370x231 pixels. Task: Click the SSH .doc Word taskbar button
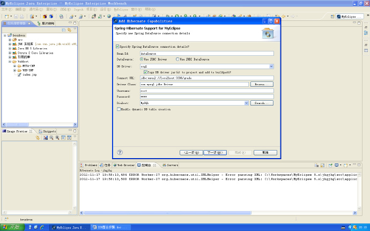[x=112, y=227]
